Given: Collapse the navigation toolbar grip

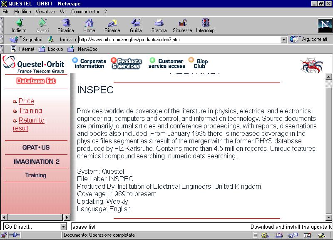Looking at the screenshot, I should point(2,25).
